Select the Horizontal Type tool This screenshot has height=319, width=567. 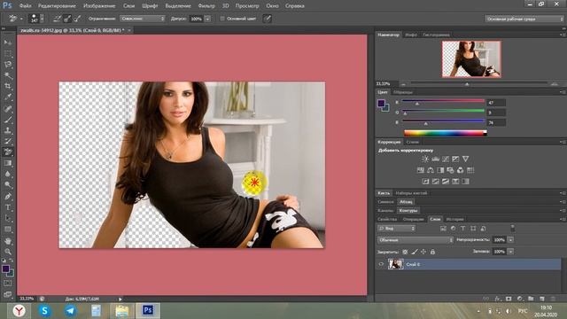(x=8, y=207)
